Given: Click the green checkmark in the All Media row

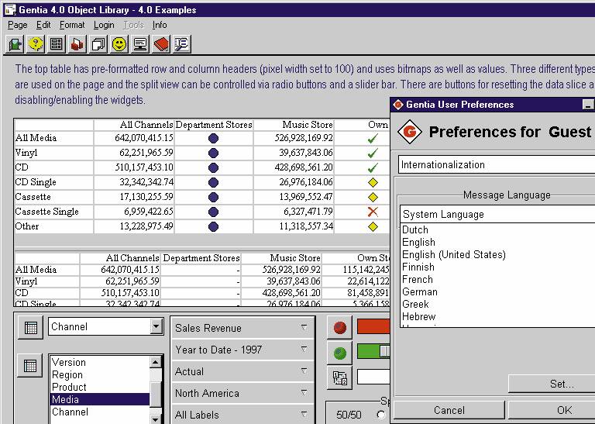Looking at the screenshot, I should coord(373,139).
